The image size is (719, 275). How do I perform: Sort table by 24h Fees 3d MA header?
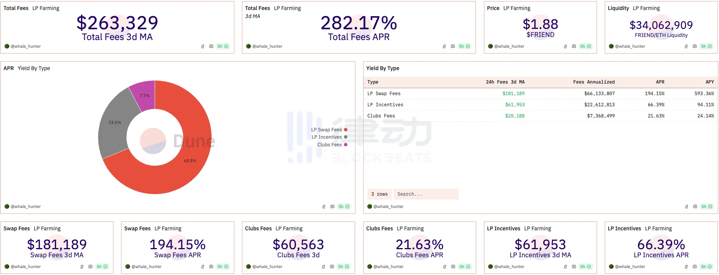pos(505,82)
